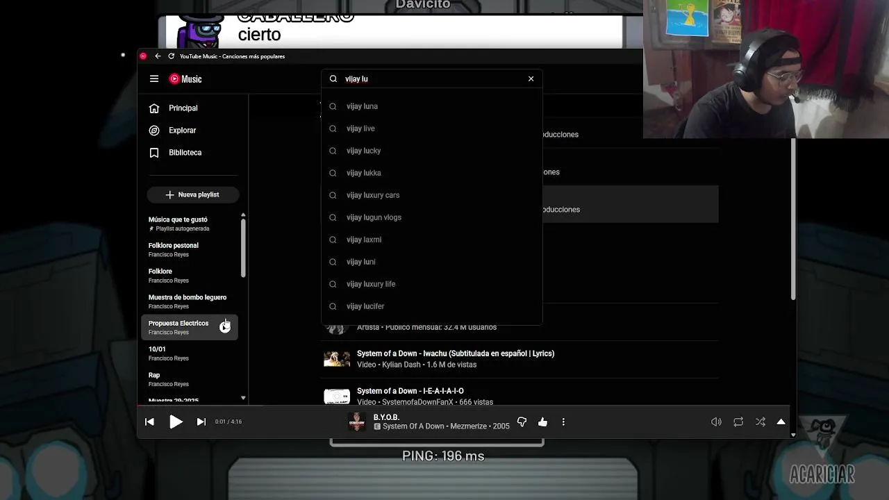889x500 pixels.
Task: Expand the now-playing page with up arrow
Action: pos(781,422)
